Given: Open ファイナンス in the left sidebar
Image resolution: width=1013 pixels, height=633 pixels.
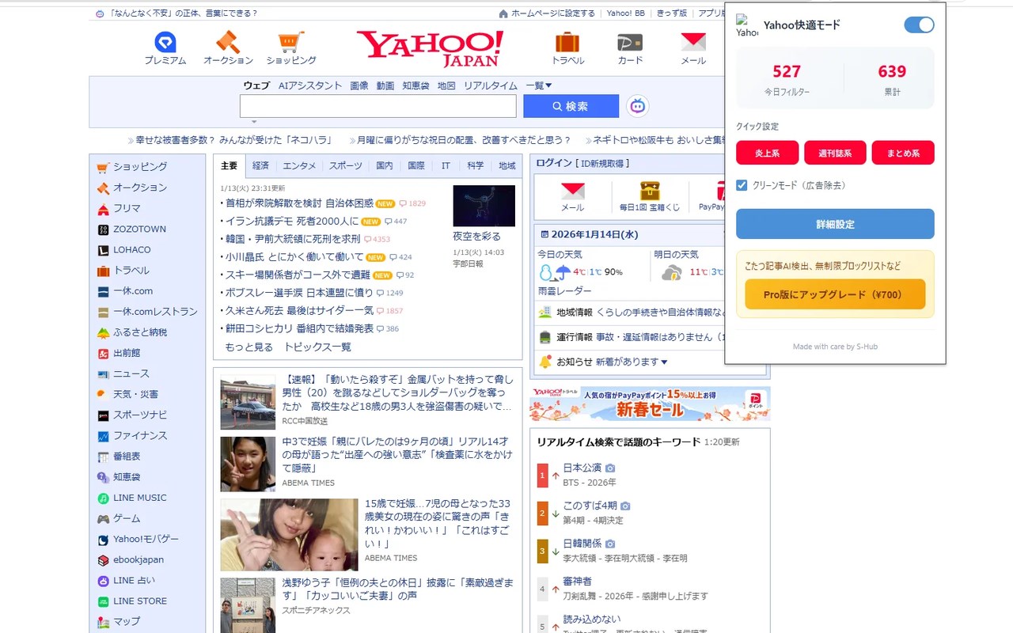Looking at the screenshot, I should pos(140,435).
